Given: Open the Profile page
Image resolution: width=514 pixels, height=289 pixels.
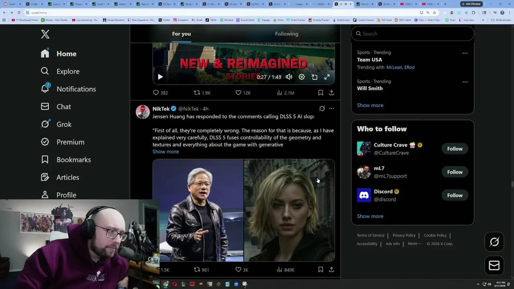Looking at the screenshot, I should 59,195.
